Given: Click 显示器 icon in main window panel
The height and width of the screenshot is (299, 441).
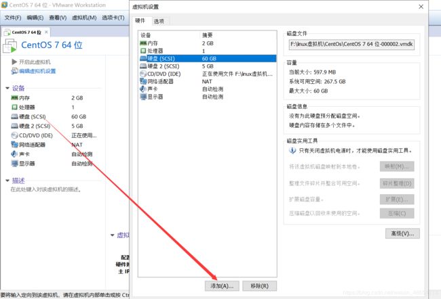Looking at the screenshot, I should (x=15, y=164).
